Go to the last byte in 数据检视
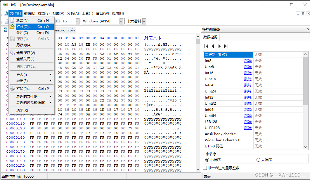The height and width of the screenshot is (180, 310). [x=226, y=46]
